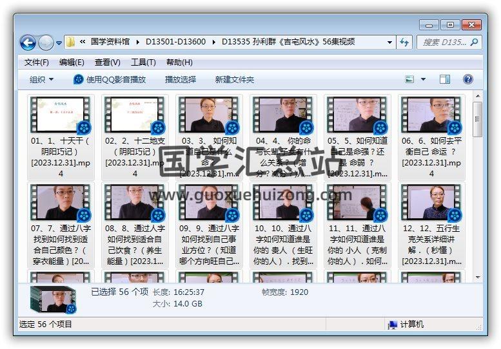Click the Forward navigation arrow
This screenshot has height=349, width=501.
click(x=46, y=42)
